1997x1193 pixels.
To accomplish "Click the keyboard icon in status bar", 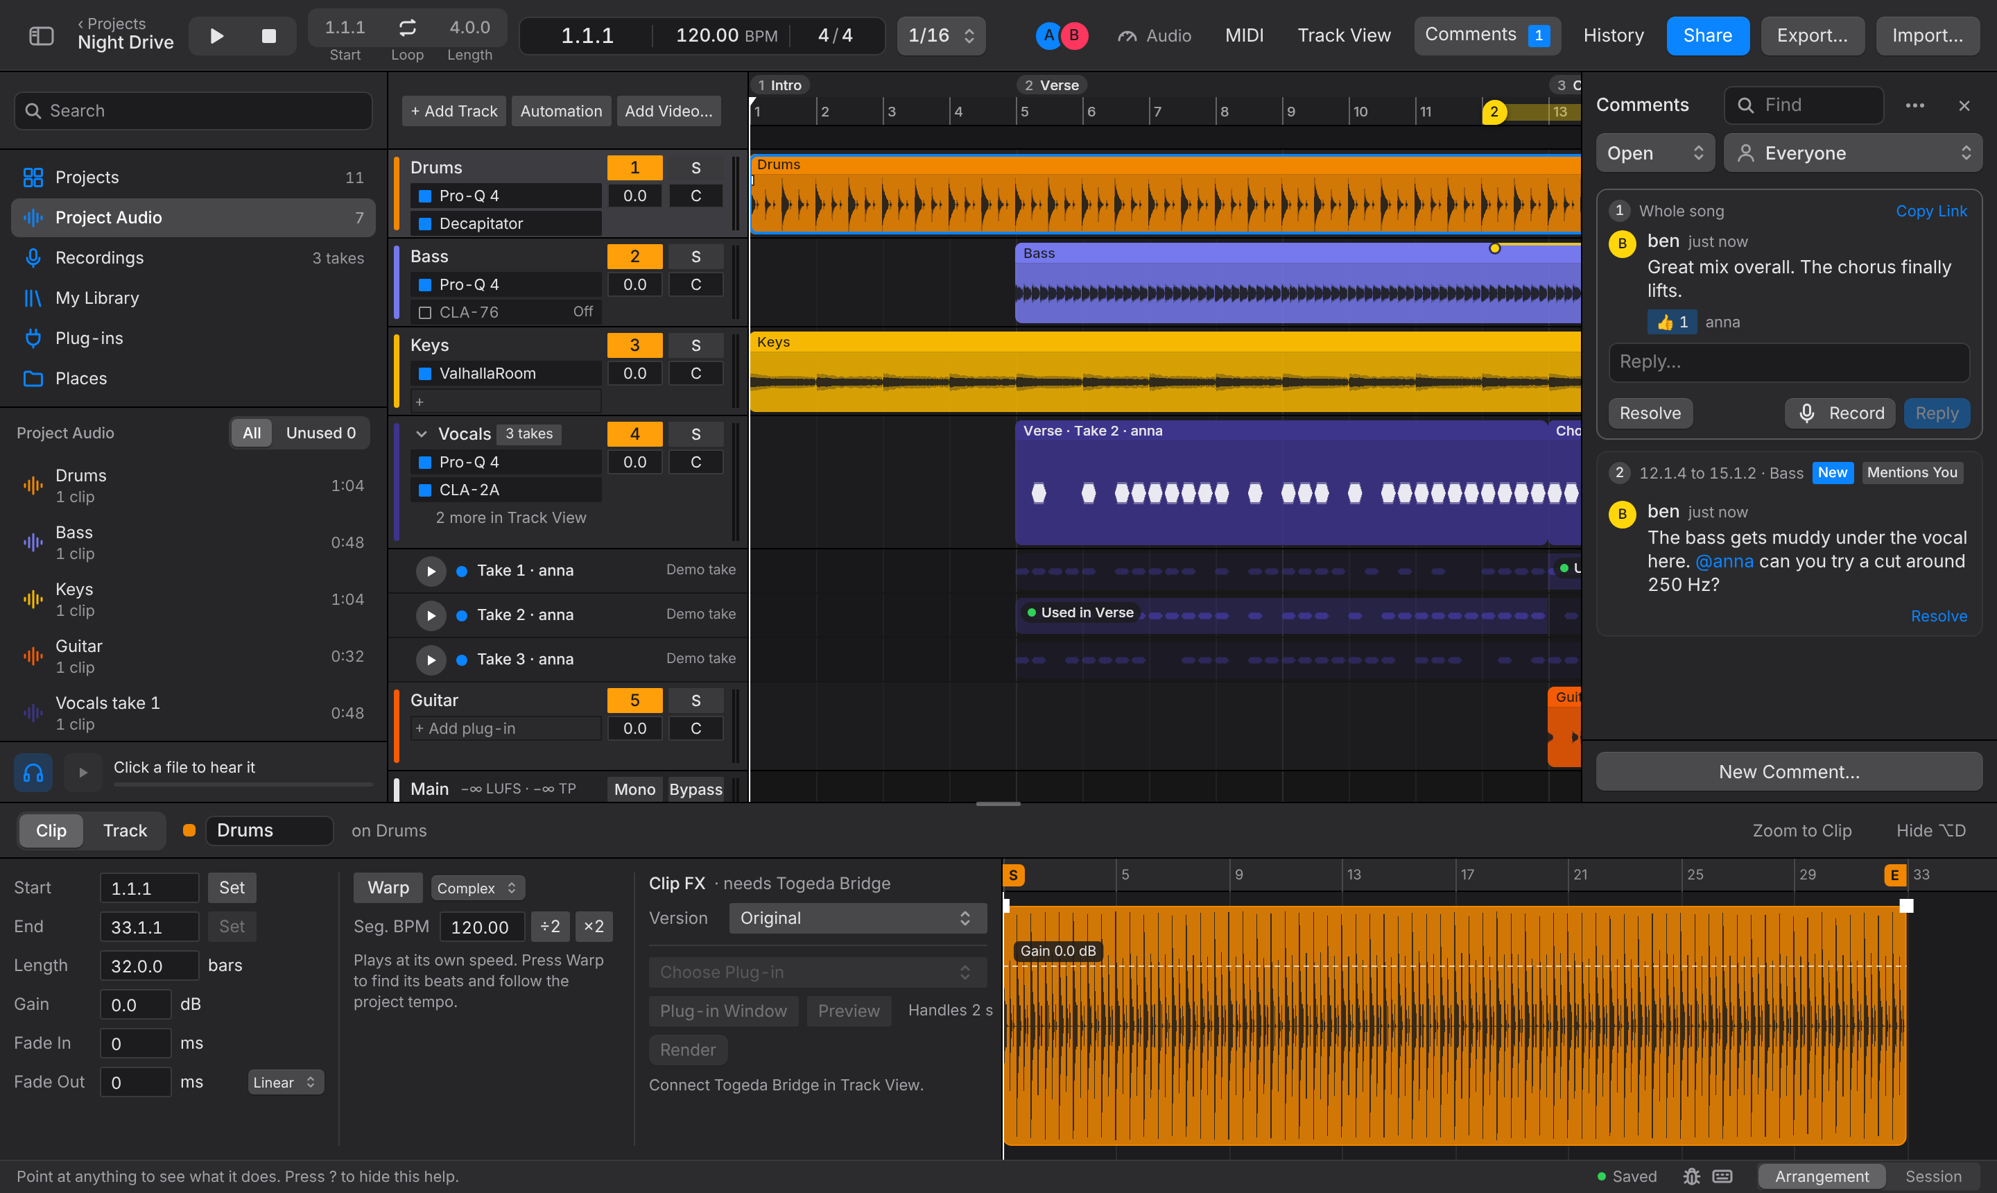I will coord(1722,1176).
